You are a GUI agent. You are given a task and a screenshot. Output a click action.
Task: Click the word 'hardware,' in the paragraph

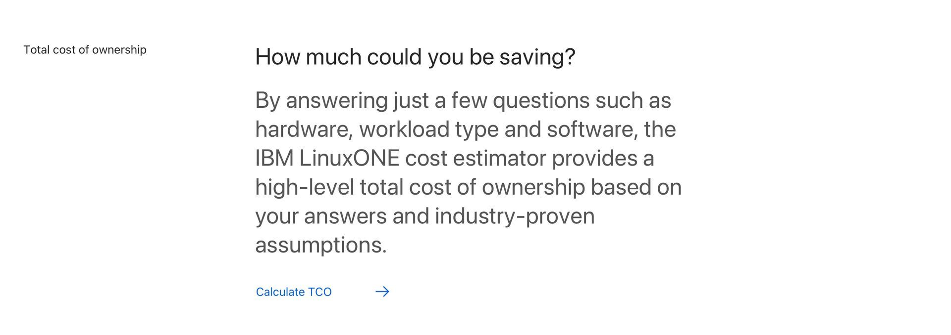(304, 129)
